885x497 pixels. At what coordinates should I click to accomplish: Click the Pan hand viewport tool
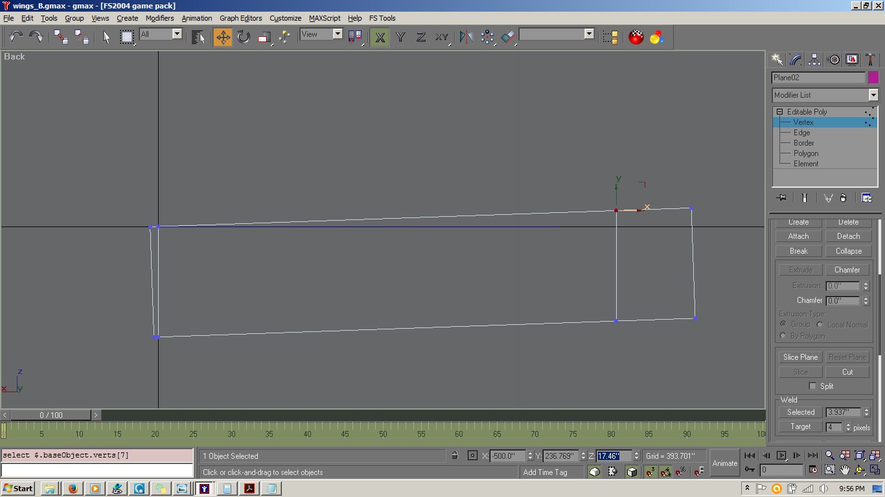845,470
